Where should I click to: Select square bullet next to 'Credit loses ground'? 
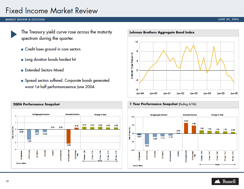tap(22, 49)
